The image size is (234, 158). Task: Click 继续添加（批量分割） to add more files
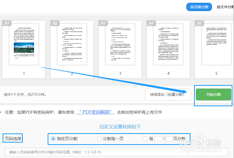(168, 94)
